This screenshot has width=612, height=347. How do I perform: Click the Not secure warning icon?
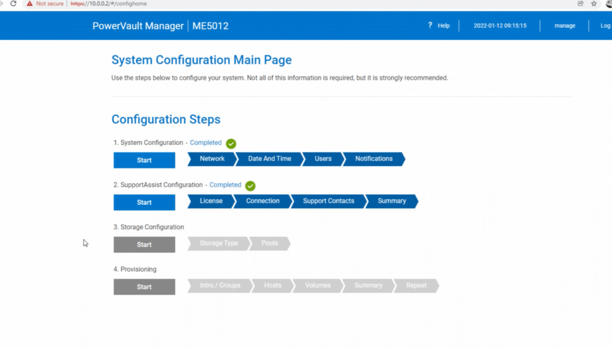tap(30, 4)
